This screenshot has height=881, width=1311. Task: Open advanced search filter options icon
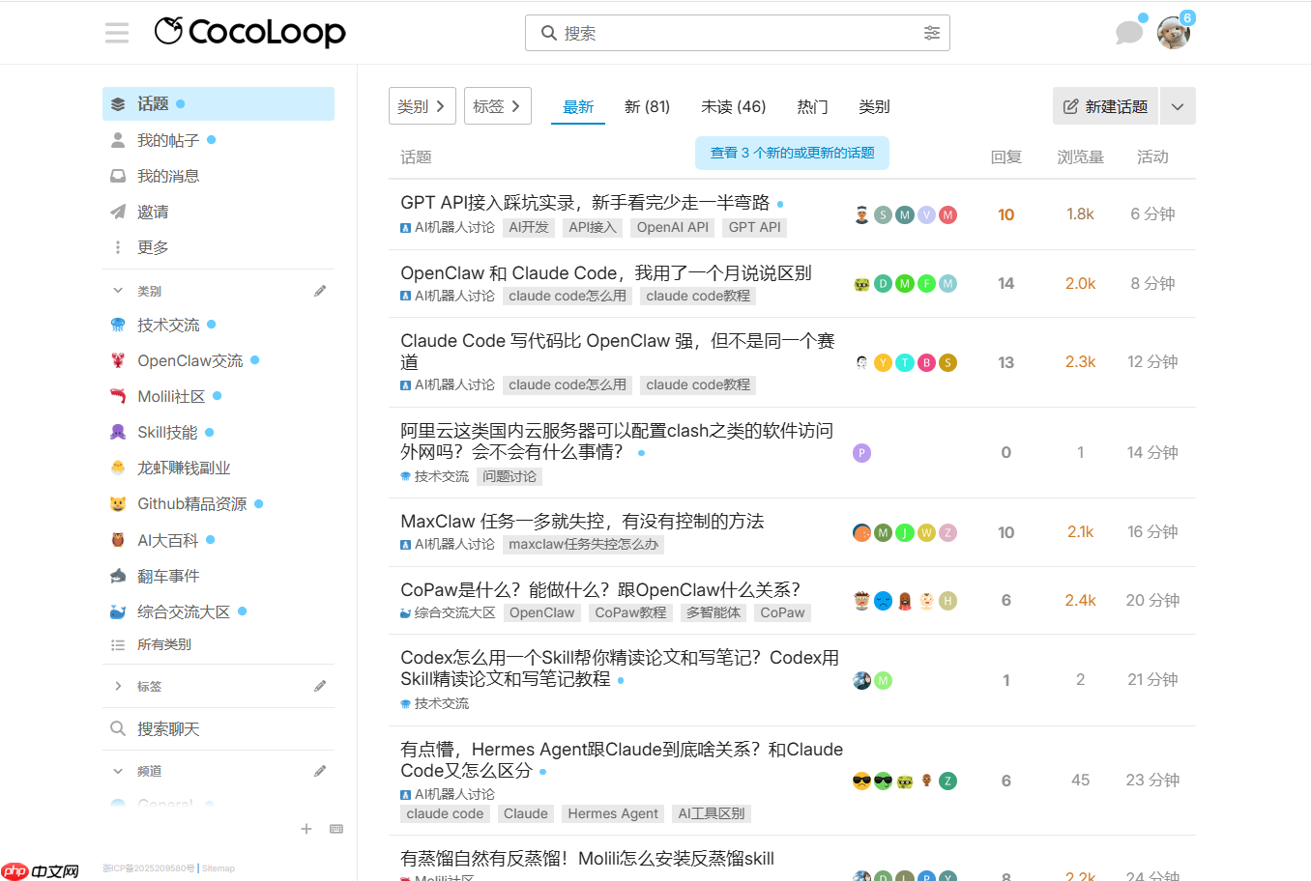tap(932, 33)
